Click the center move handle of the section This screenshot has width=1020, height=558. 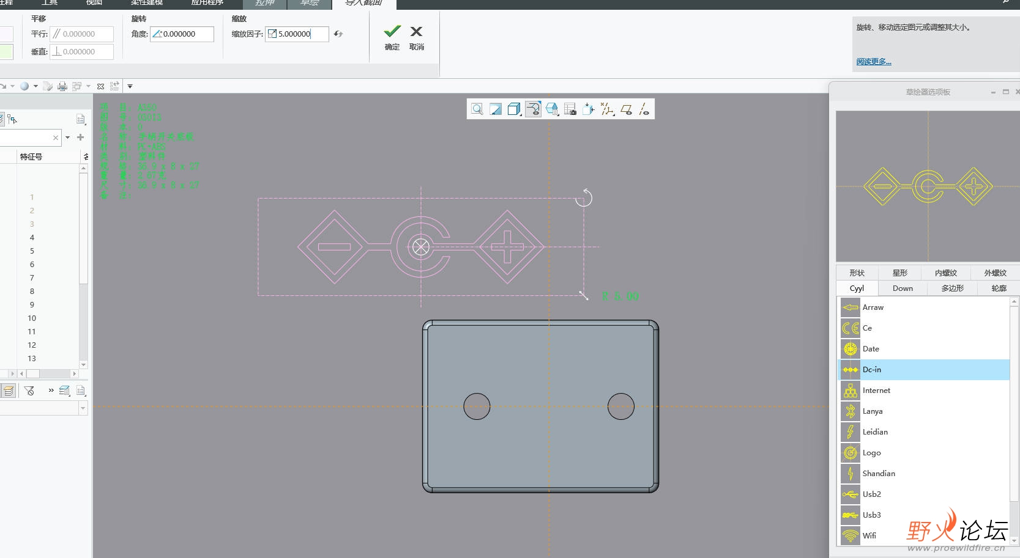(421, 247)
